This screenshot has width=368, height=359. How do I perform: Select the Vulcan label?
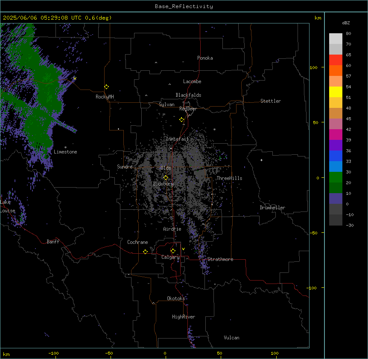(232, 338)
